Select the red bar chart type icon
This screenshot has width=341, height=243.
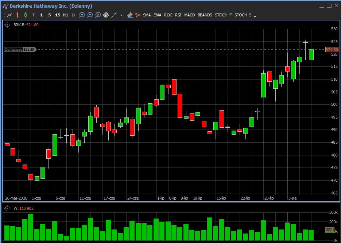pos(18,15)
